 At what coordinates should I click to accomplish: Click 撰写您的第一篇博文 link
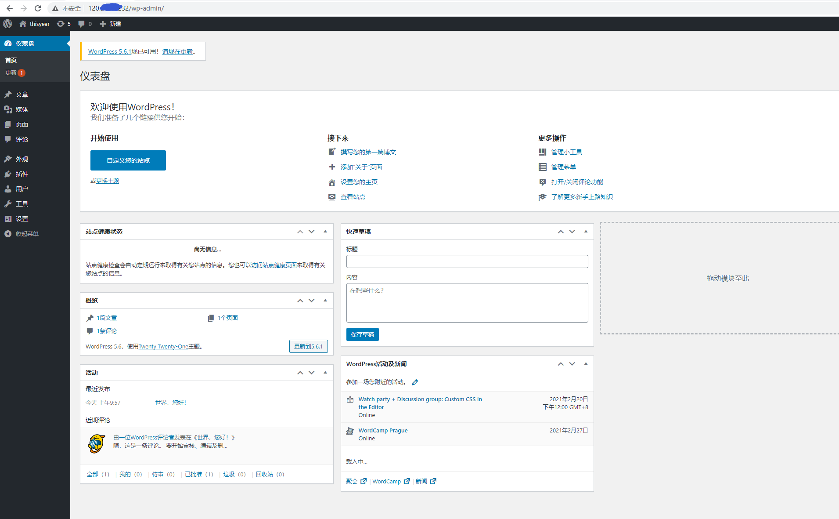point(368,152)
